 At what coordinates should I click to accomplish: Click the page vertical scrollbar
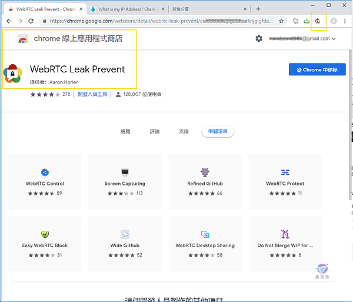(x=350, y=125)
